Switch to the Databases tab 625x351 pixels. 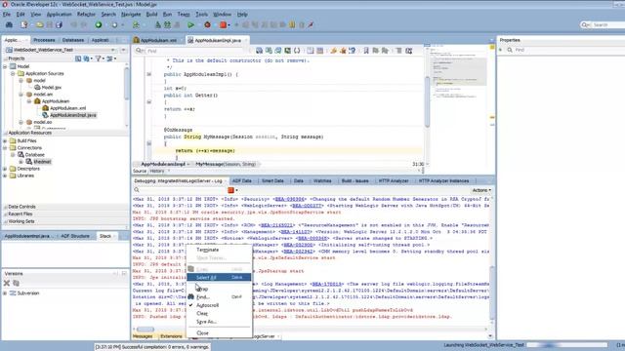pos(73,40)
